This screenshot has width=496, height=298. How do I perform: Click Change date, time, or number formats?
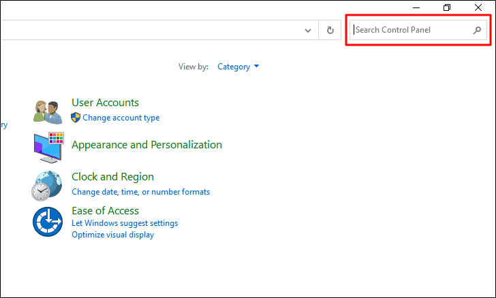140,192
